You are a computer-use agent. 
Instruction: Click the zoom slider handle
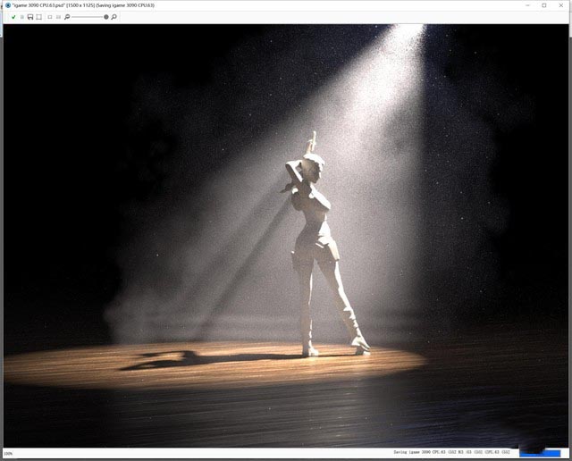click(x=106, y=17)
